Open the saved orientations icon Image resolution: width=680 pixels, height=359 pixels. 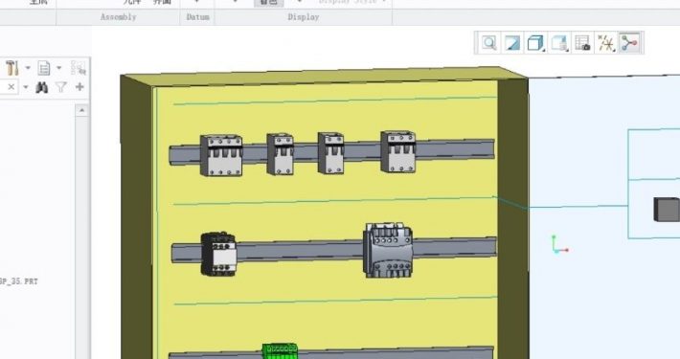click(559, 43)
